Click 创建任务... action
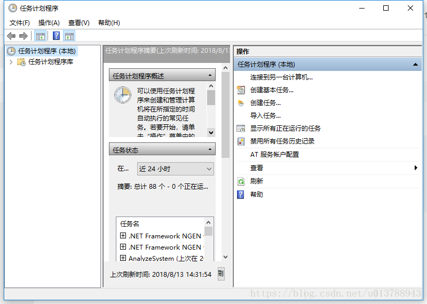This screenshot has height=304, width=427. [x=265, y=103]
